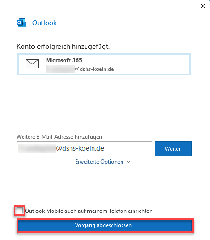
Task: Click the @dshs-koeln.de address in account card
Action: (94, 69)
